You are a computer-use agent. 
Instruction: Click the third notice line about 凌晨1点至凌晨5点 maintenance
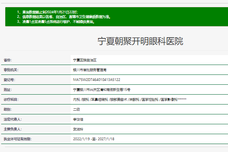56,22
